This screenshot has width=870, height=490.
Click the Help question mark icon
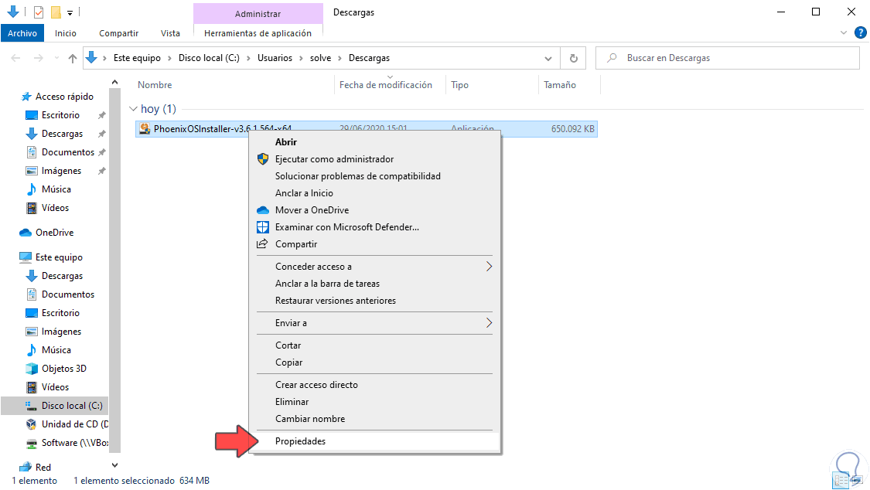coord(861,33)
